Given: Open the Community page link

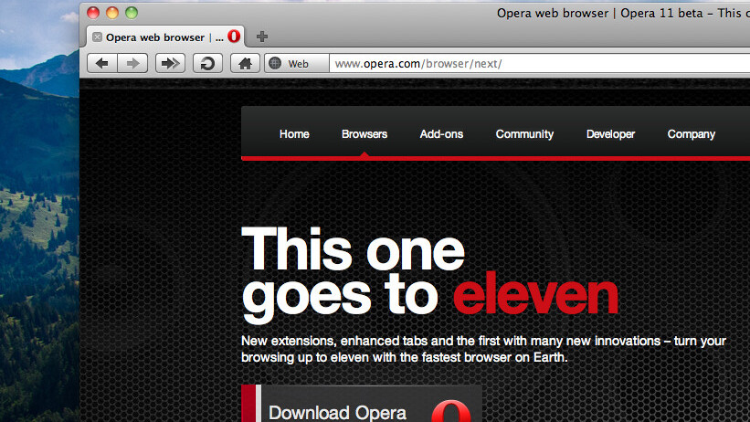Looking at the screenshot, I should pos(524,134).
